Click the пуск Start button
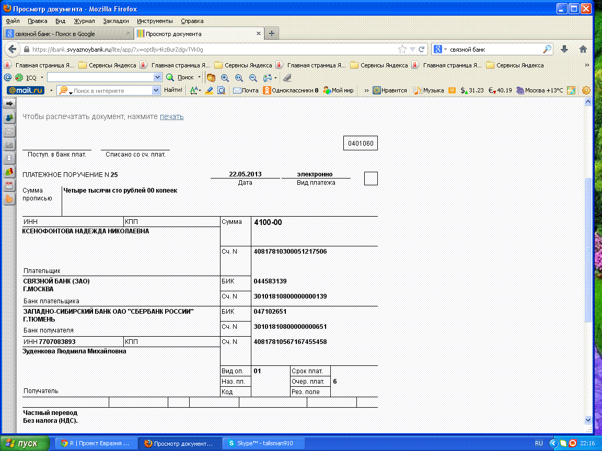 [x=25, y=443]
